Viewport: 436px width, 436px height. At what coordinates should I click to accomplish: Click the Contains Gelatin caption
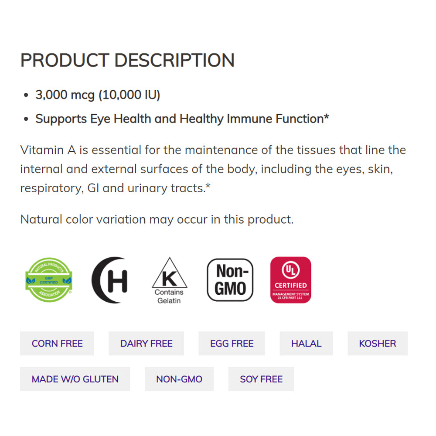click(169, 296)
